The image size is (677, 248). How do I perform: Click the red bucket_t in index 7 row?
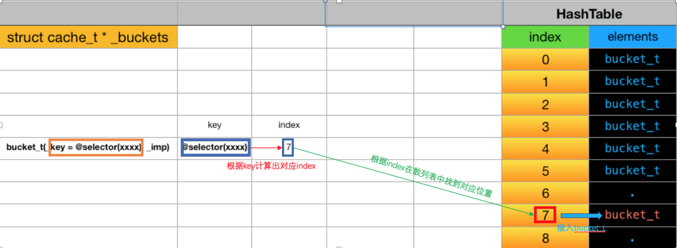tap(632, 215)
